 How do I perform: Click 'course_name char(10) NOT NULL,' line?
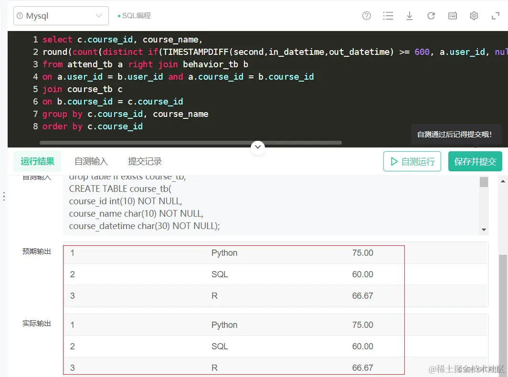136,214
